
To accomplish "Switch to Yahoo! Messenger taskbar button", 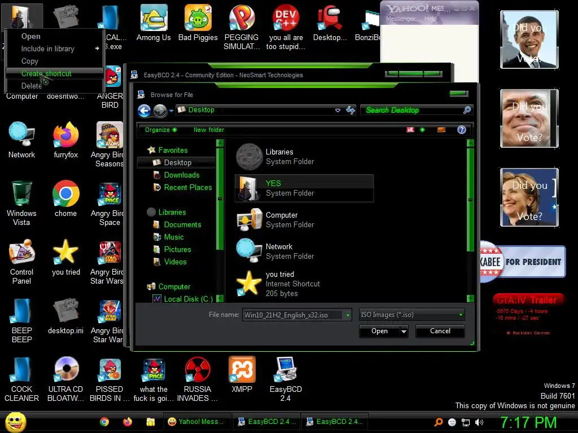I will (x=197, y=422).
